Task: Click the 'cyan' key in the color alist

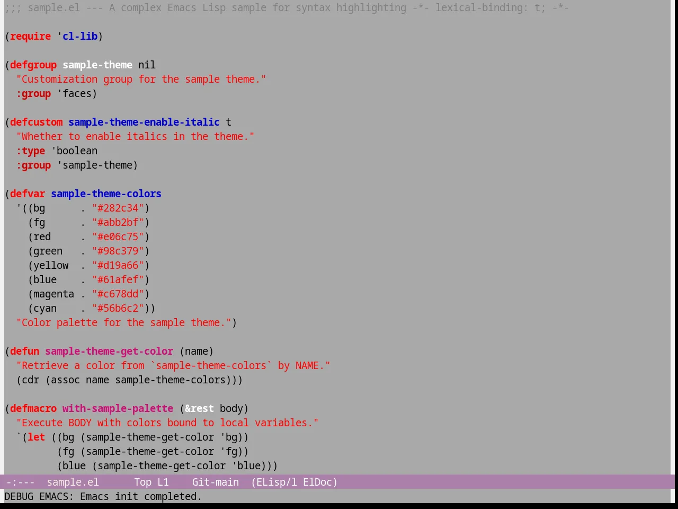Action: click(x=45, y=308)
